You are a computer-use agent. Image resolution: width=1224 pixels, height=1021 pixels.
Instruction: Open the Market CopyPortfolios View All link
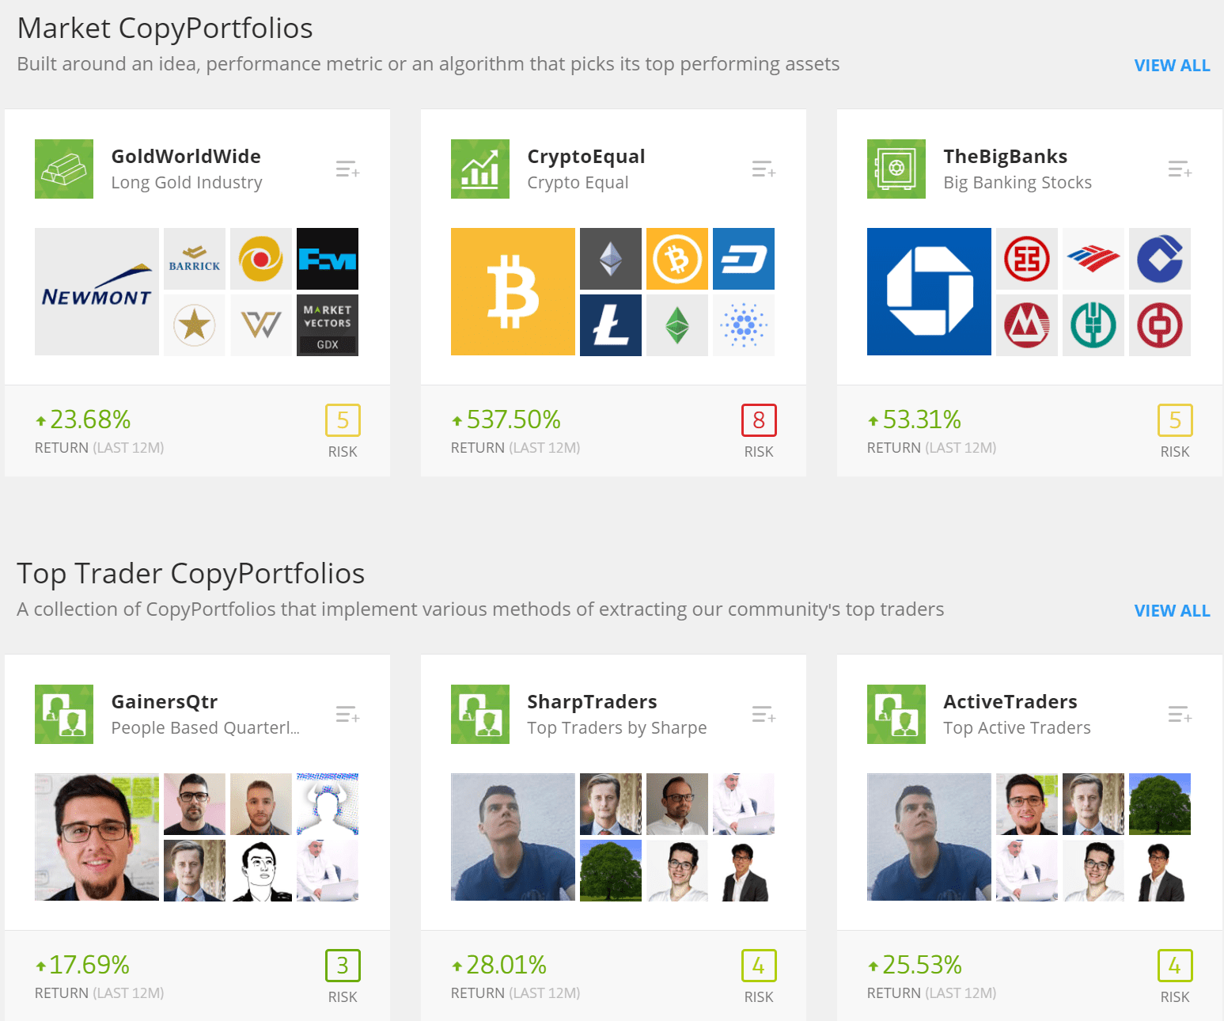click(x=1172, y=66)
